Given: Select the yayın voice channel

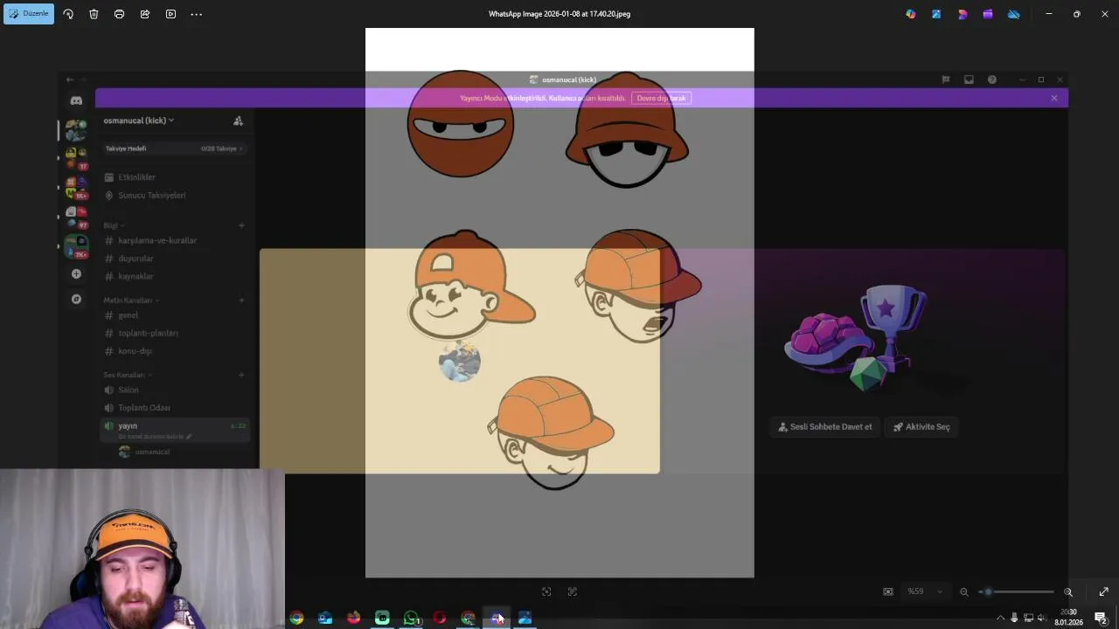Looking at the screenshot, I should (175, 429).
